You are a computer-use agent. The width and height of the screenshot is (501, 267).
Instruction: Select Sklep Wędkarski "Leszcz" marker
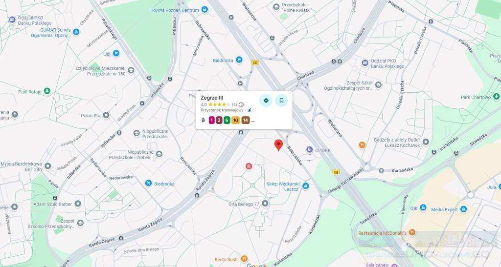pos(305,186)
